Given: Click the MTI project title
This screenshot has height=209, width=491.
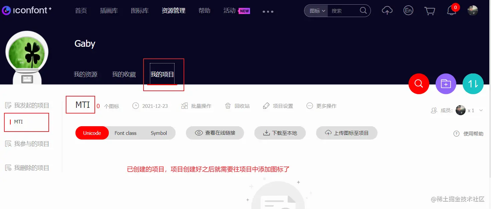Looking at the screenshot, I should pyautogui.click(x=82, y=105).
